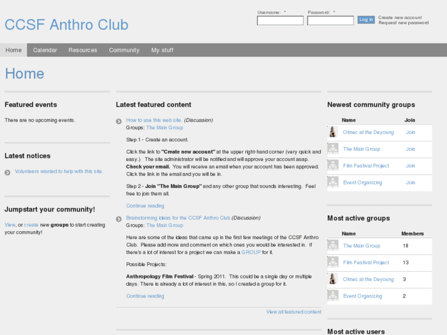
Task: Open the Community menu item
Action: coord(124,50)
